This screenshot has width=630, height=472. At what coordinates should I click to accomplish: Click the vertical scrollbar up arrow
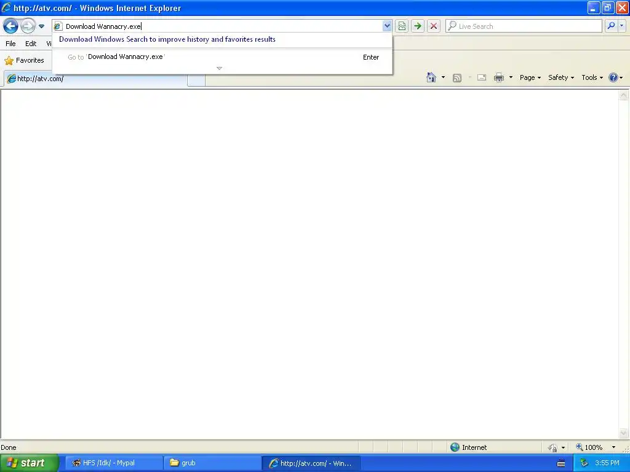tap(624, 95)
